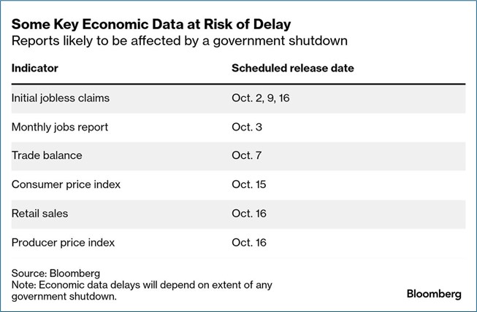
Task: Select the Oct. 7 release date
Action: pos(247,155)
